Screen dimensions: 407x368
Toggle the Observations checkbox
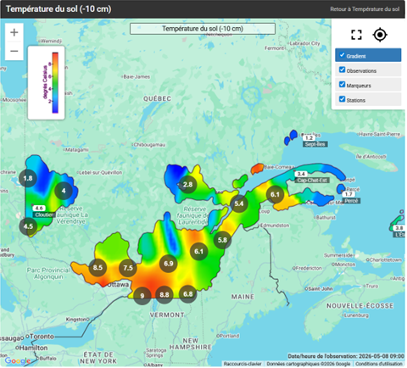point(342,70)
